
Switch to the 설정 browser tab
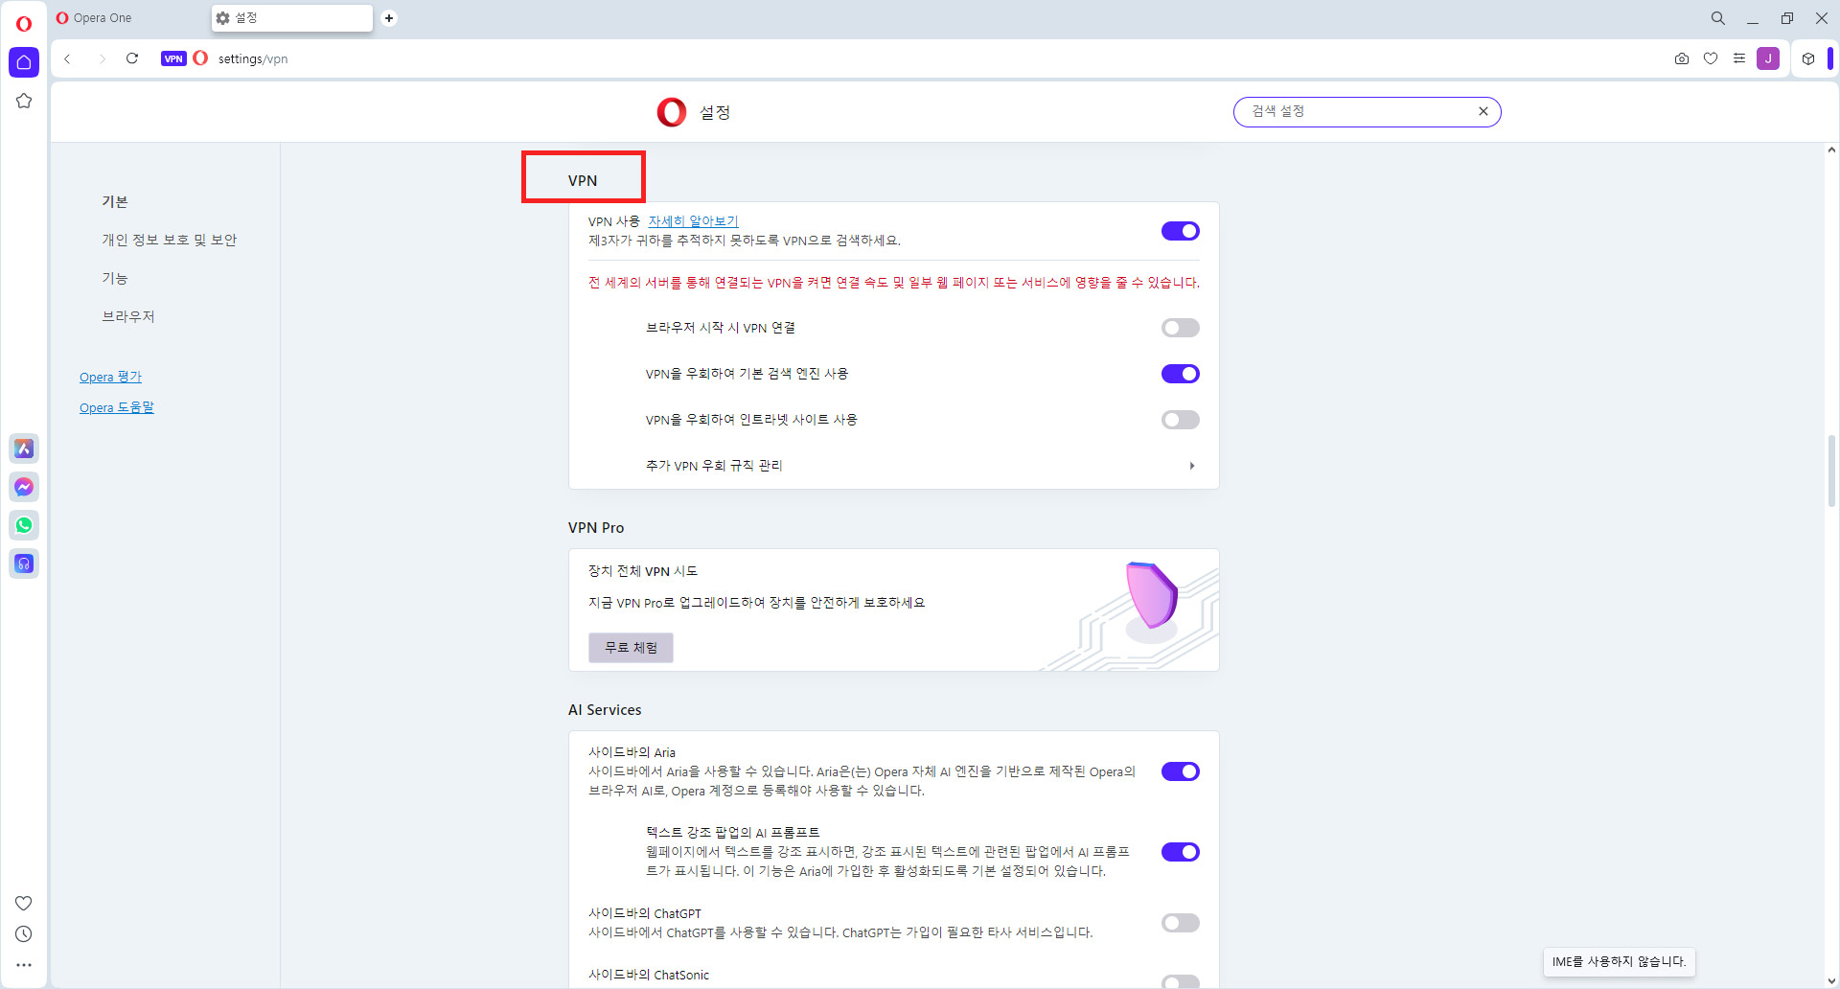(287, 17)
